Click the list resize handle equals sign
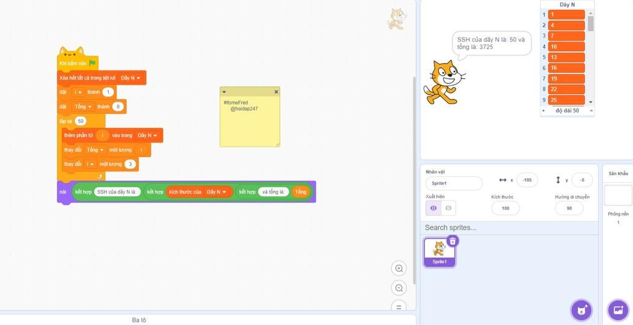 click(x=591, y=111)
